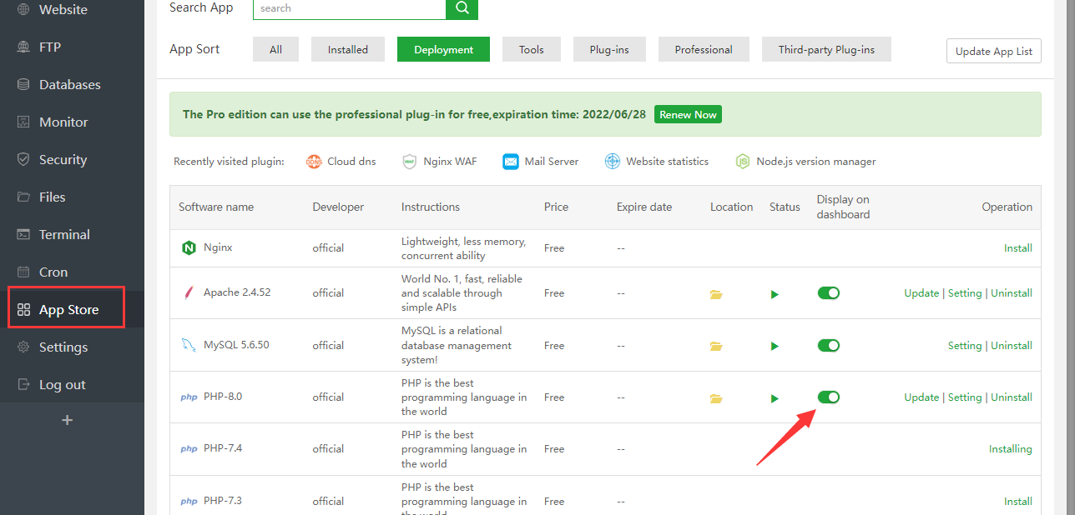Viewport: 1075px width, 515px height.
Task: Open the MySQL location folder icon
Action: [716, 346]
